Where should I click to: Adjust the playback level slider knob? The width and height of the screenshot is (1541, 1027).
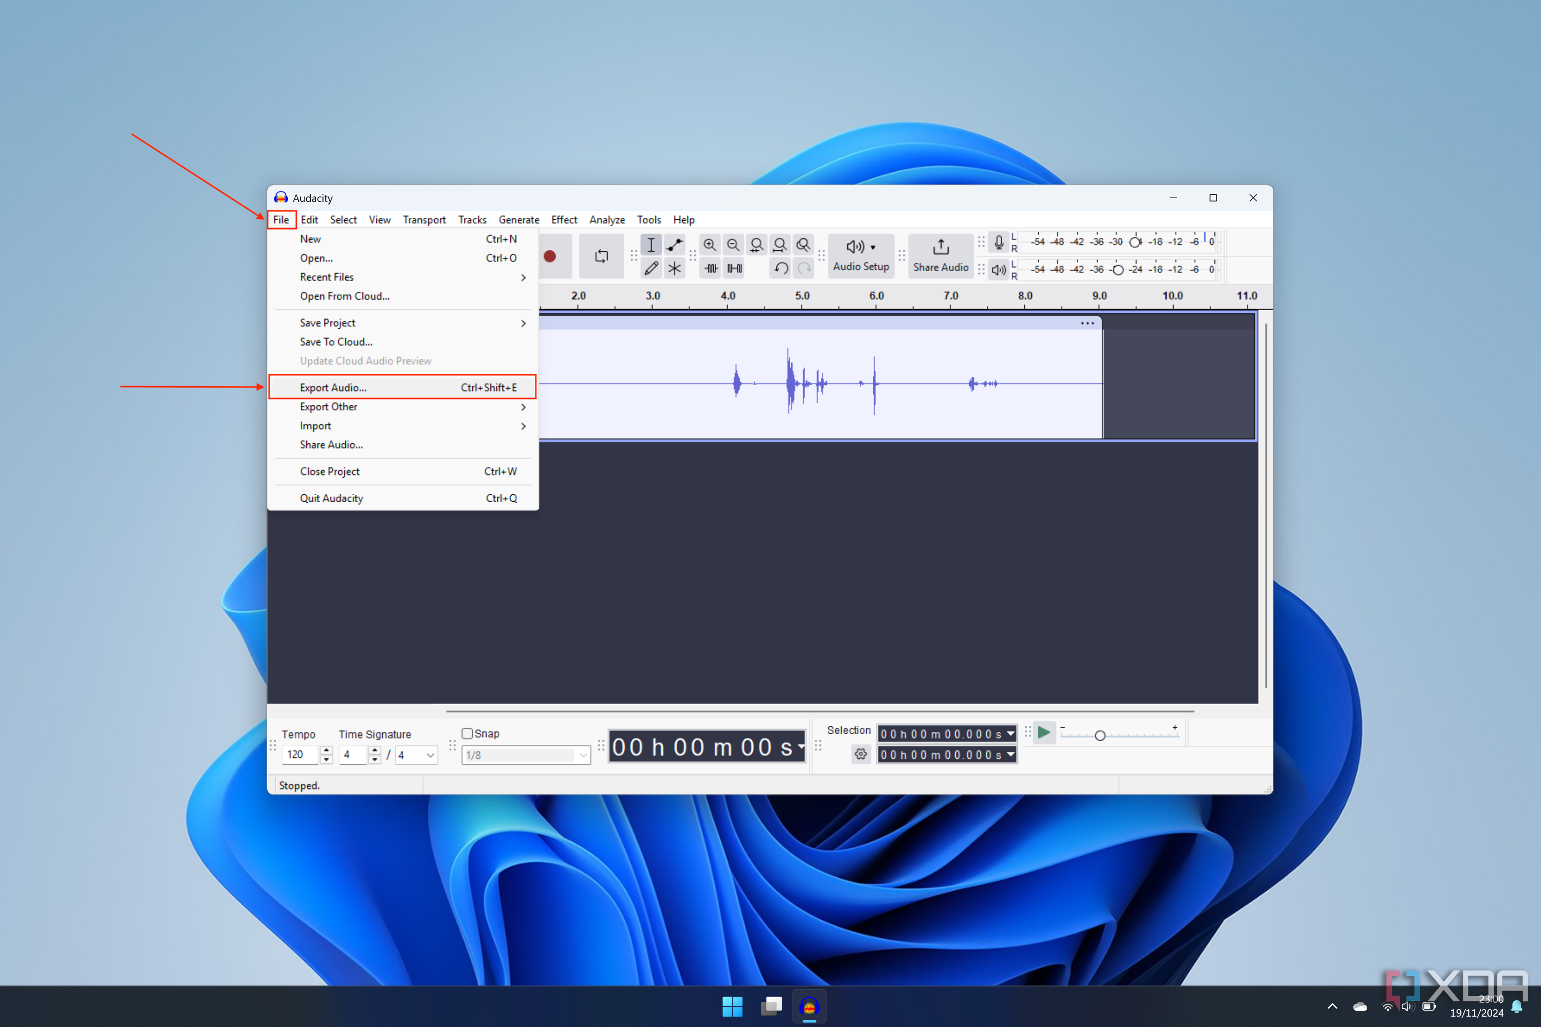[1118, 270]
